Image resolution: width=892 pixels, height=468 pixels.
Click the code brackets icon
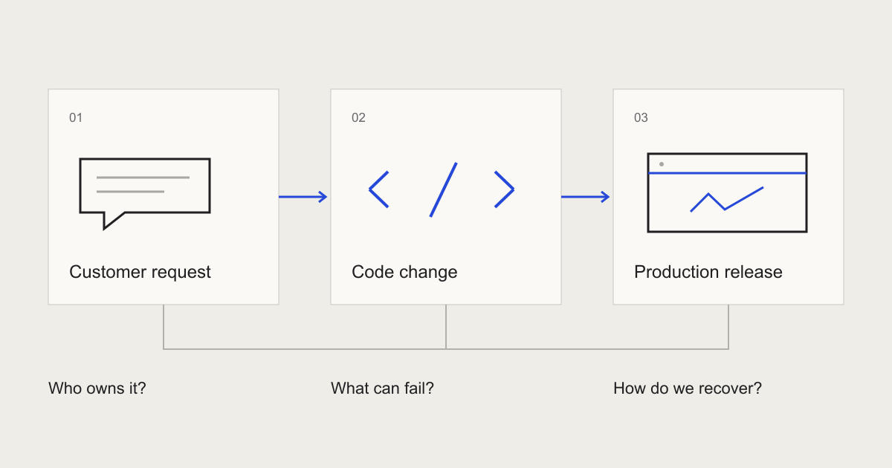click(442, 189)
